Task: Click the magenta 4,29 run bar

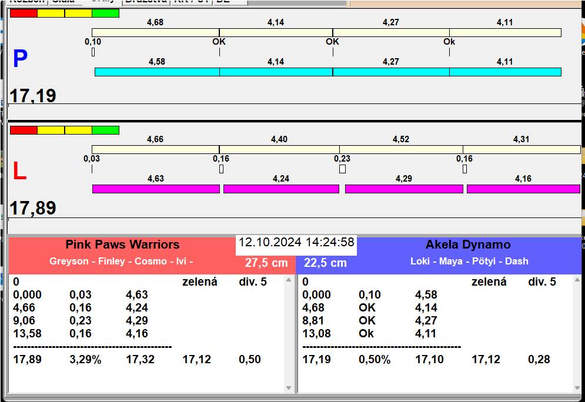Action: point(403,189)
